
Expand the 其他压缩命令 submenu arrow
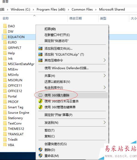[105, 60]
